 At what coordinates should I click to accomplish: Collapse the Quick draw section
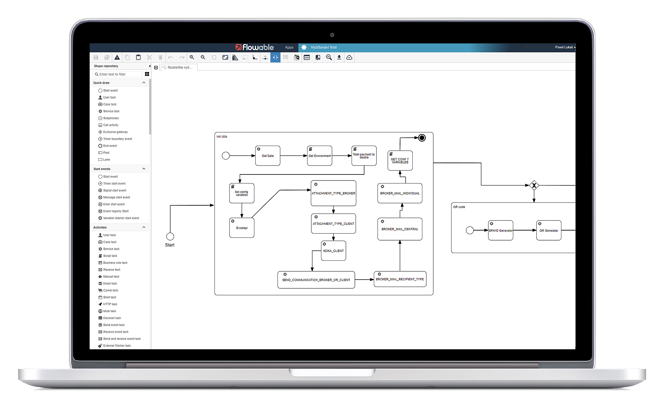tap(144, 83)
